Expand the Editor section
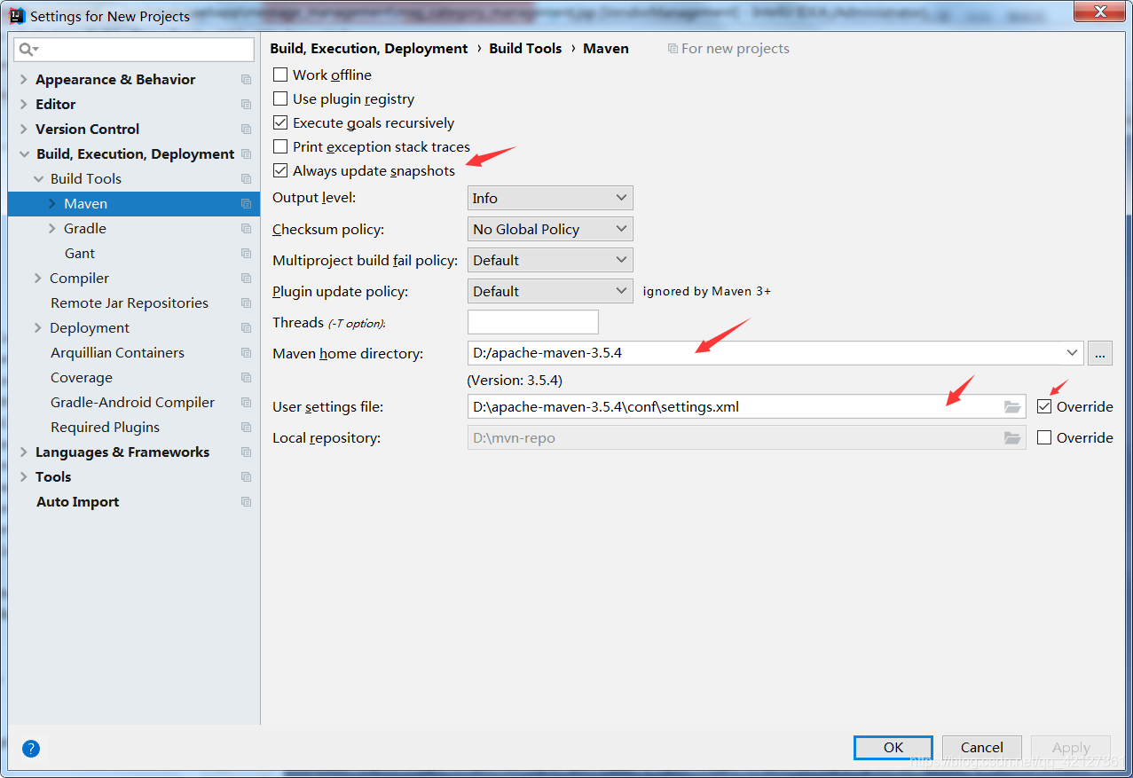The width and height of the screenshot is (1133, 778). 23,105
